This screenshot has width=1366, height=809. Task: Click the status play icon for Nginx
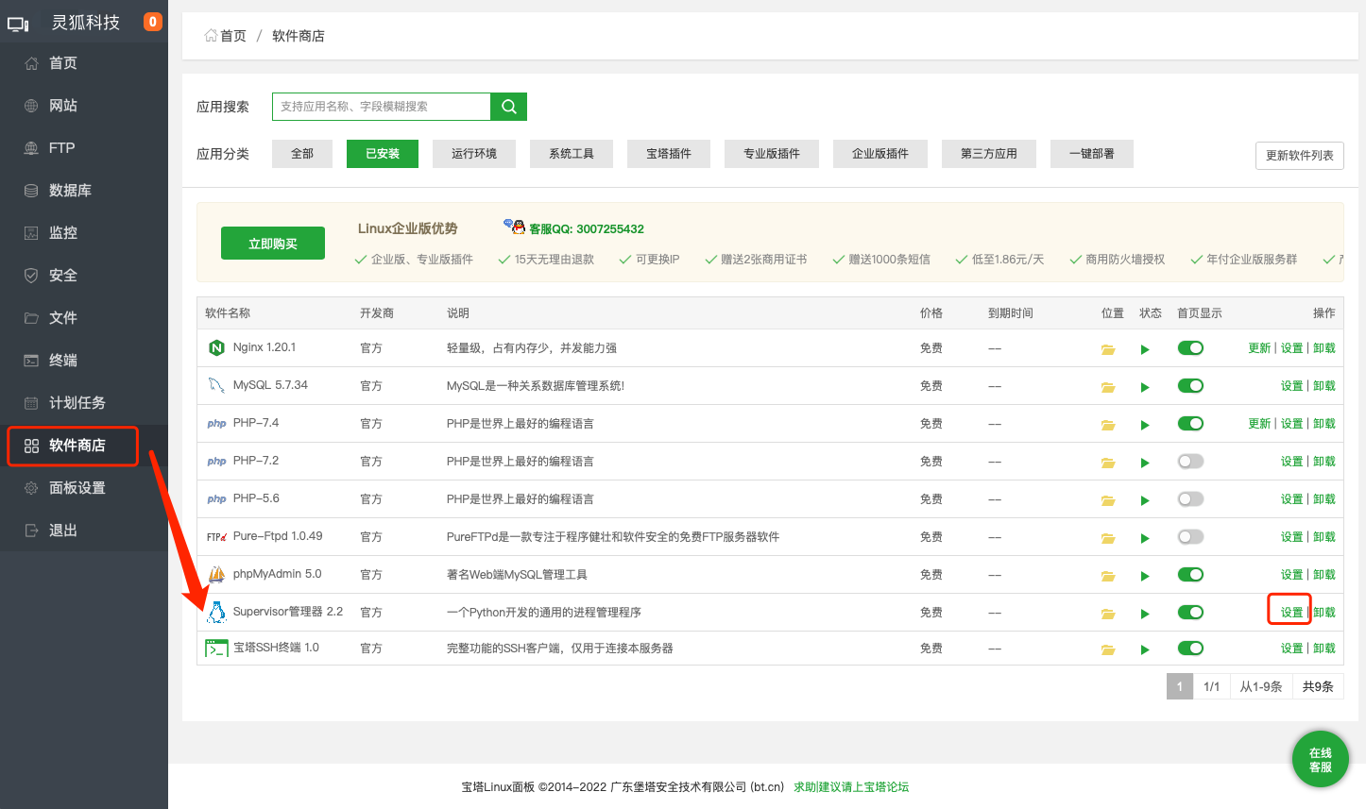tap(1145, 349)
